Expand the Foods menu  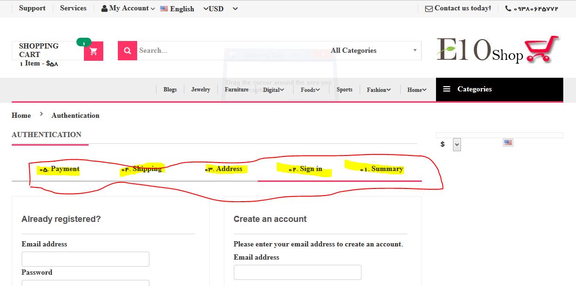point(310,90)
